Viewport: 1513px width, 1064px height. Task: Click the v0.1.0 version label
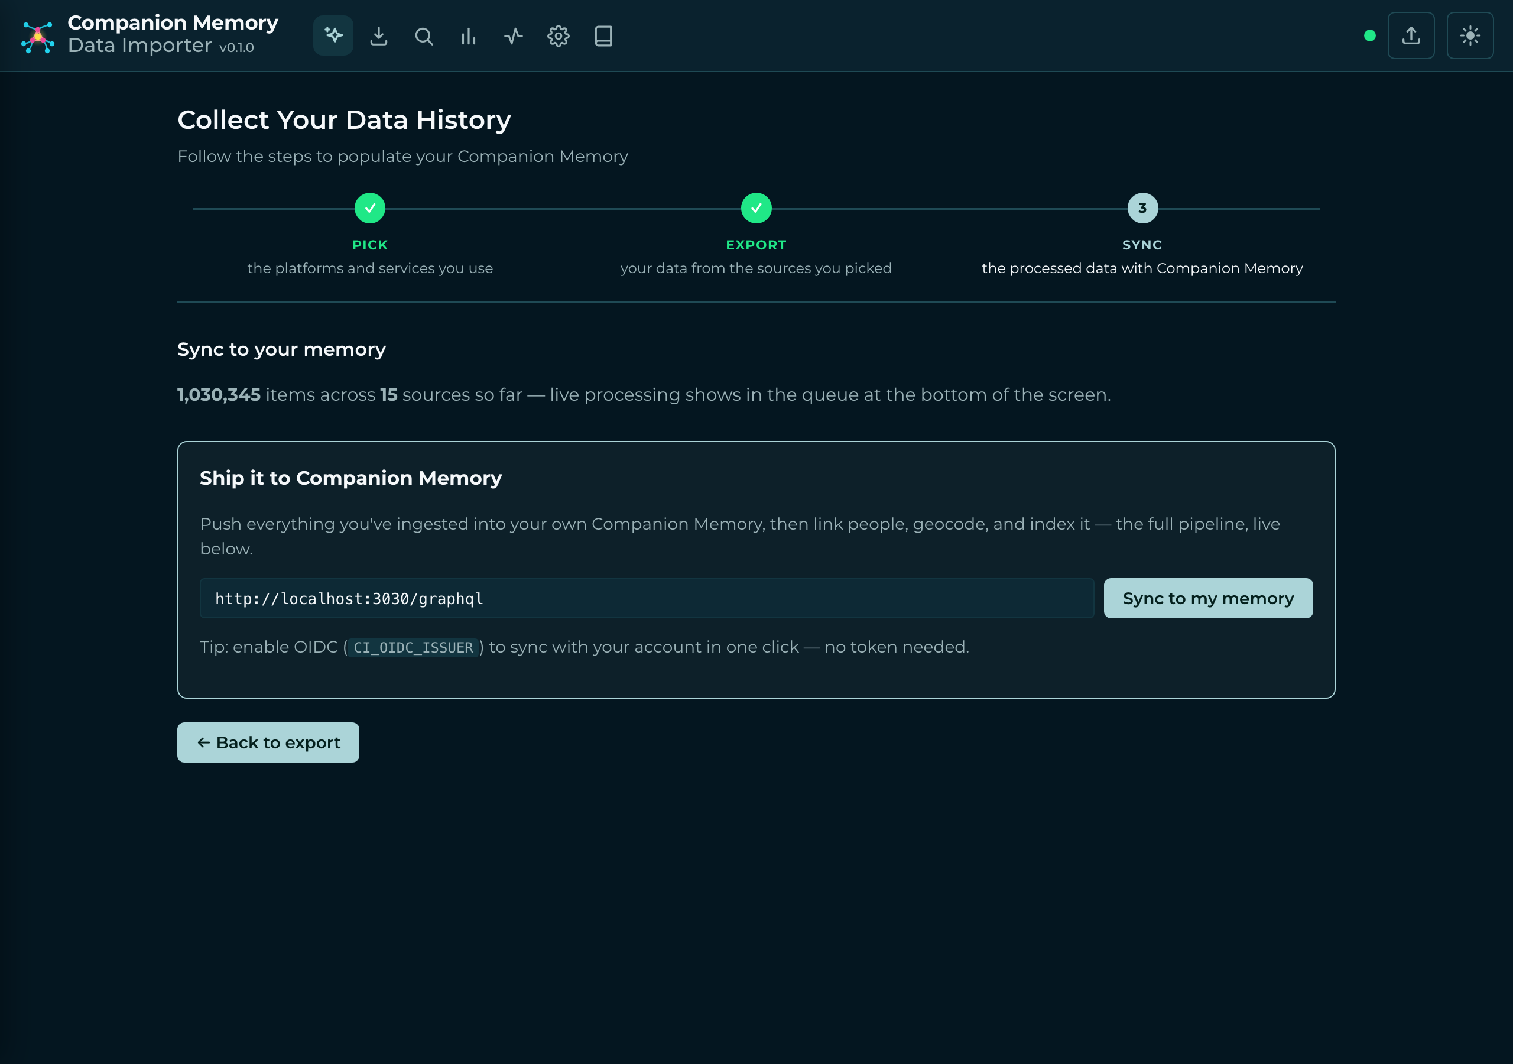[x=236, y=47]
